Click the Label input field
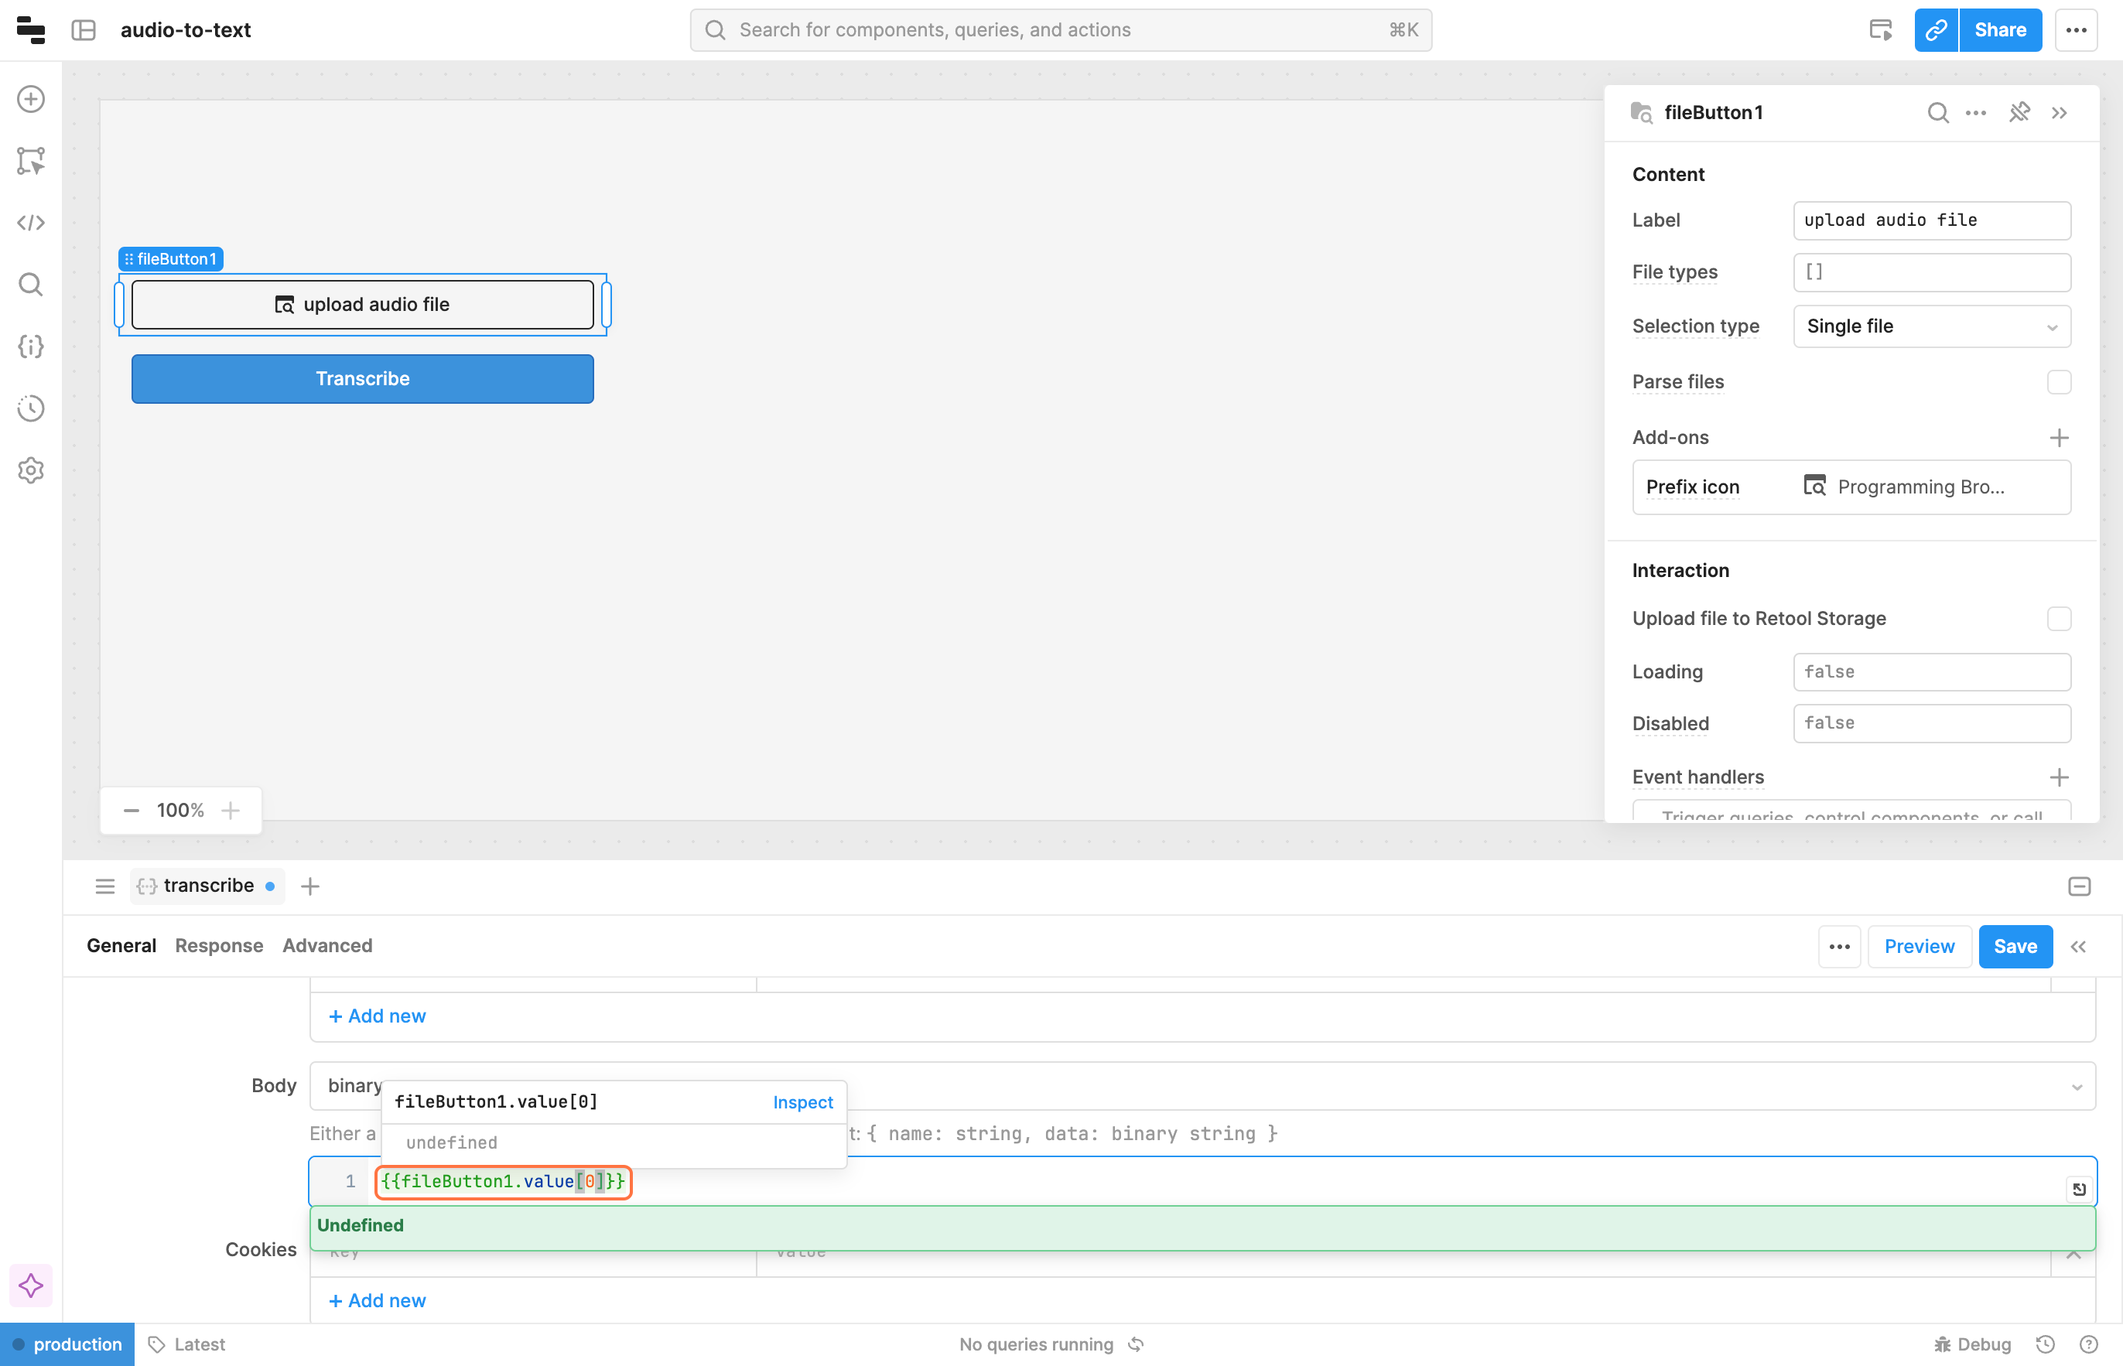Screen dimensions: 2123x1366 1931,220
